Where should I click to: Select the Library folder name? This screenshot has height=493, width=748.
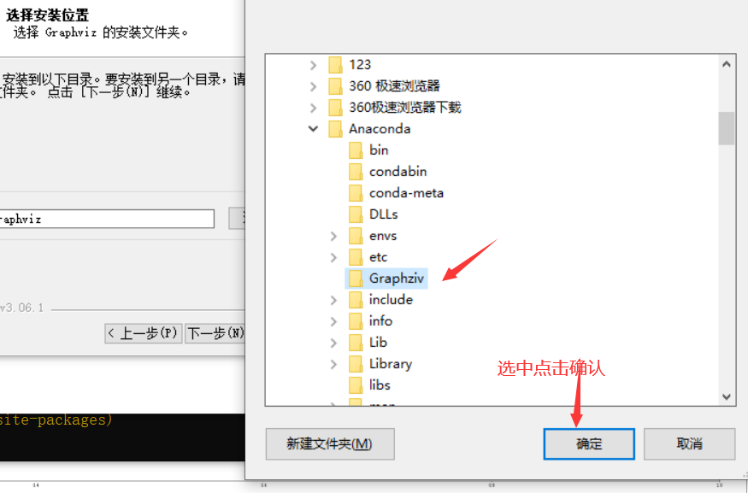[x=390, y=364]
